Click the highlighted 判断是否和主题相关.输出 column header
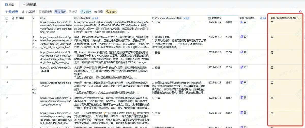The height and width of the screenshot is (128, 305). coord(285,18)
